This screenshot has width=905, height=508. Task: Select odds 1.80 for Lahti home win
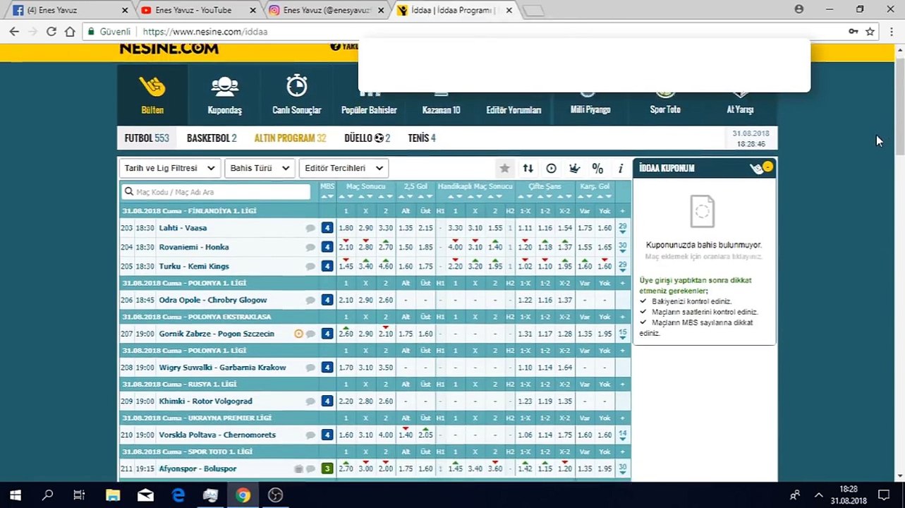click(x=346, y=228)
